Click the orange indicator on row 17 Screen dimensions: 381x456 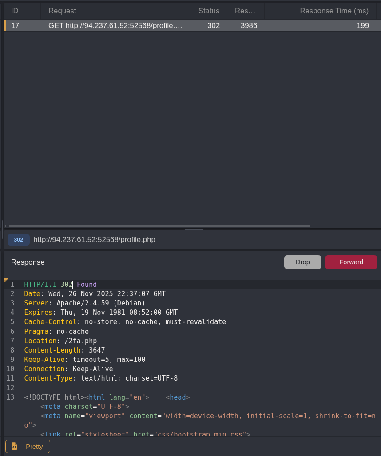tap(5, 26)
